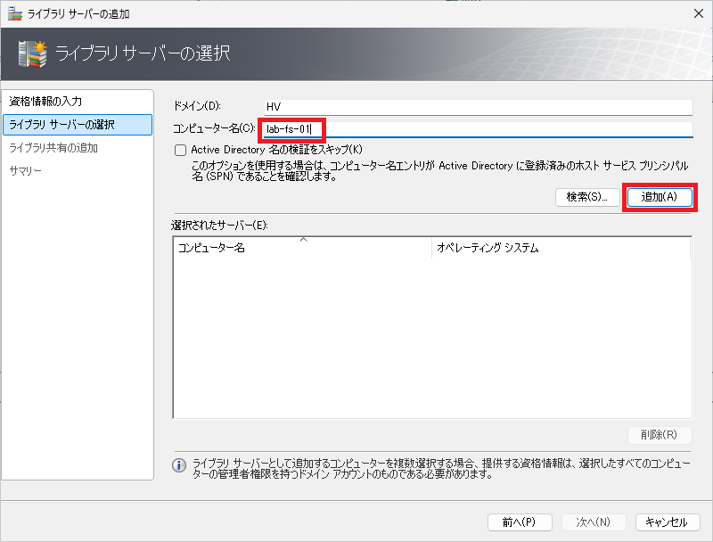
Task: Click the 削除(R) button
Action: pos(660,435)
